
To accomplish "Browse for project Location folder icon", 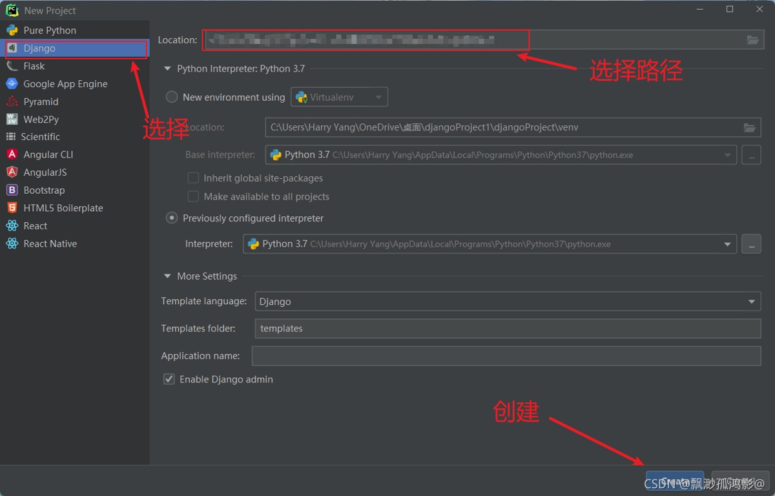I will tap(752, 40).
